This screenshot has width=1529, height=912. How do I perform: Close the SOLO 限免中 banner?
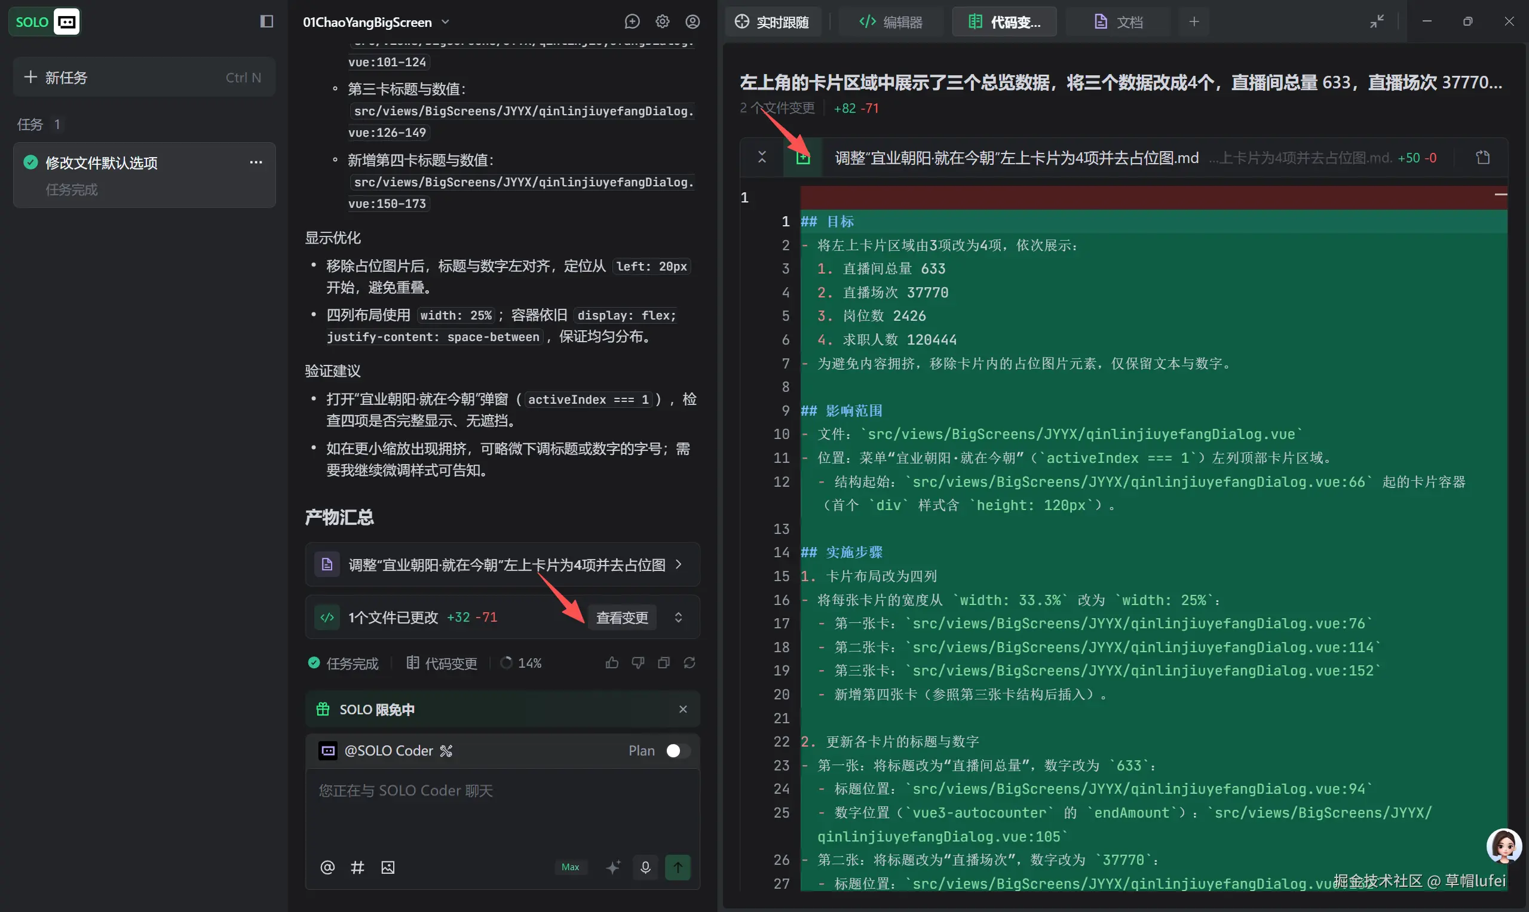tap(683, 709)
